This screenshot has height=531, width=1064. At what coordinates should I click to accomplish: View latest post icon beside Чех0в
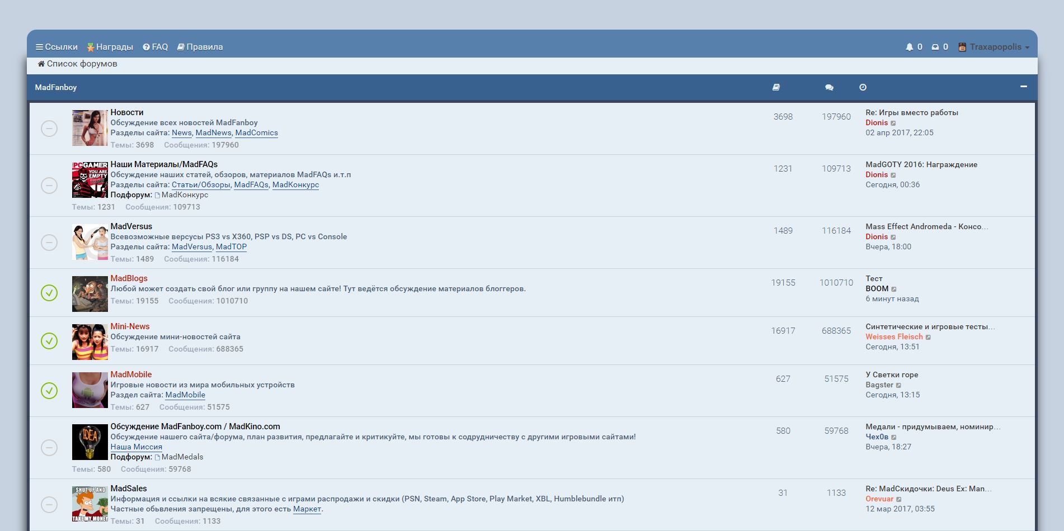coord(894,438)
